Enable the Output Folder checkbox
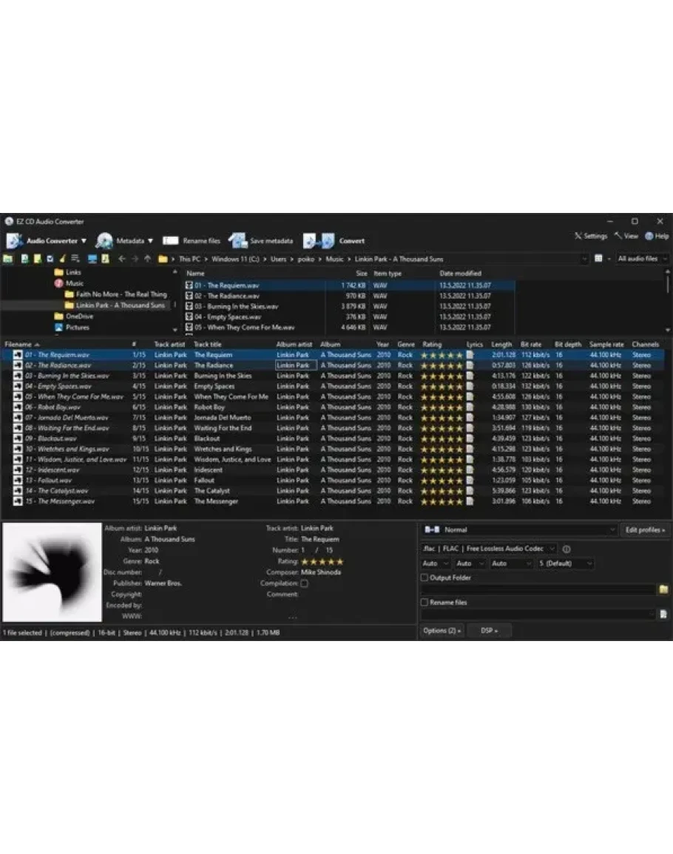Image resolution: width=673 pixels, height=854 pixels. coord(425,577)
